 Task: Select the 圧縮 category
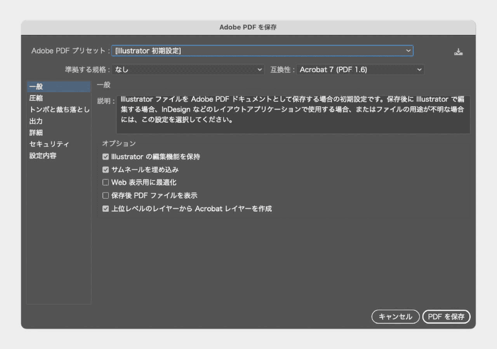coord(59,98)
